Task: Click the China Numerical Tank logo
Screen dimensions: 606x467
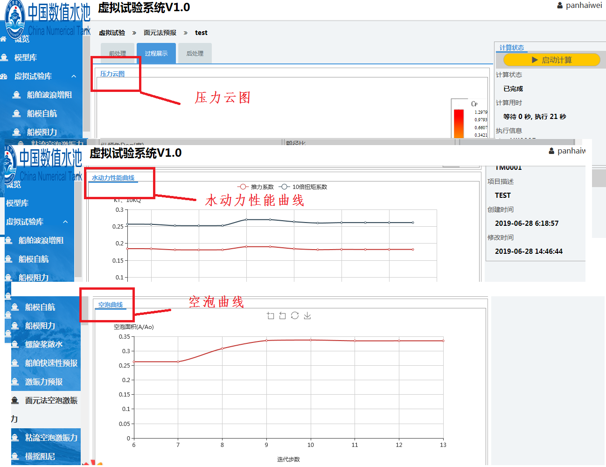Action: 15,19
